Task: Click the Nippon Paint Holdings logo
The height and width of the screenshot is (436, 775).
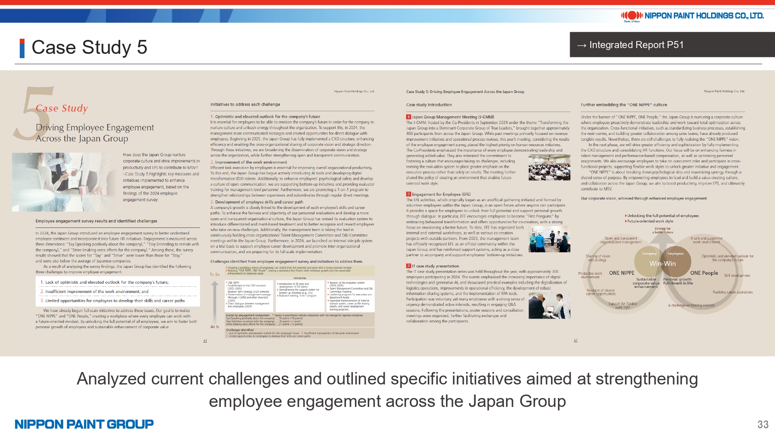Action: tap(692, 16)
